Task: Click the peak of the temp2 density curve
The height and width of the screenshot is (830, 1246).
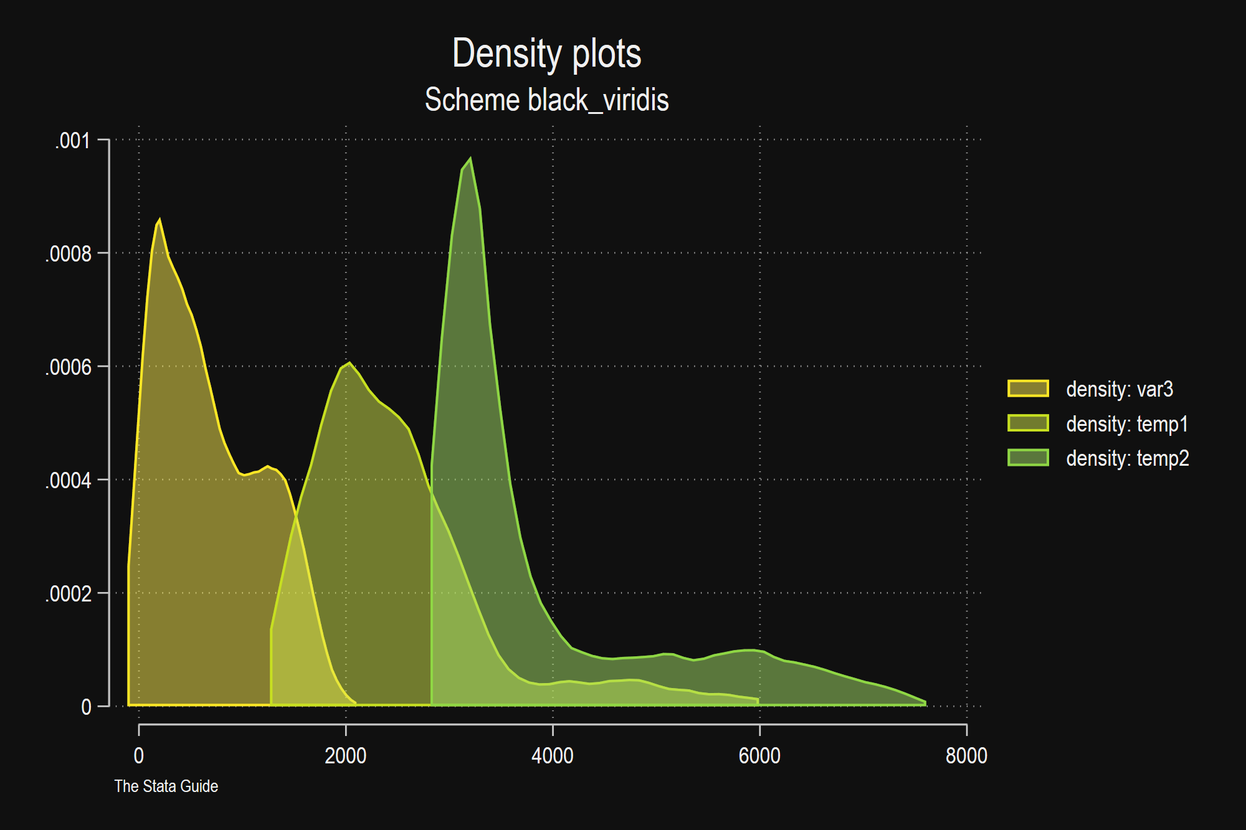Action: (x=470, y=158)
